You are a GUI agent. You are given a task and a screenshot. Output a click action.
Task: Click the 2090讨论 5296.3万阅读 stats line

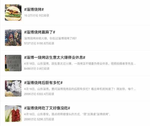click(39, 119)
